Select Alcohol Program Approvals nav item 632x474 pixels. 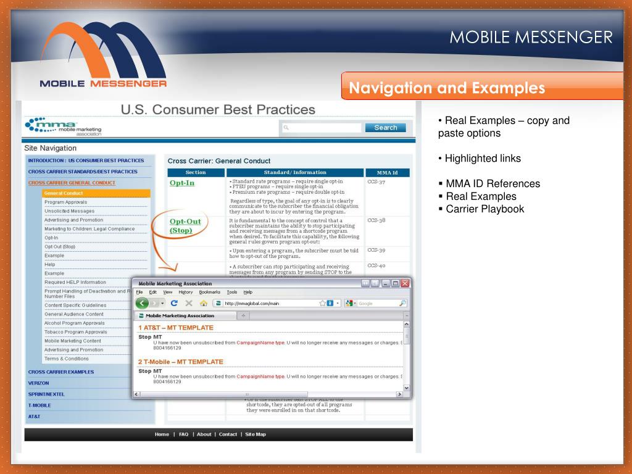pos(74,323)
